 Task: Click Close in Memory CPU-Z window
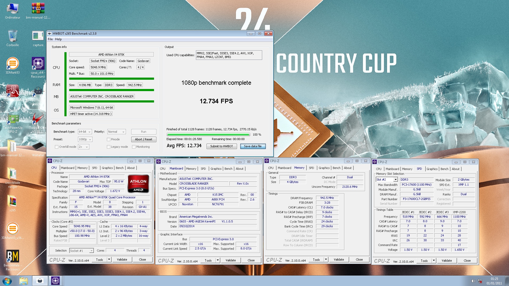359,260
